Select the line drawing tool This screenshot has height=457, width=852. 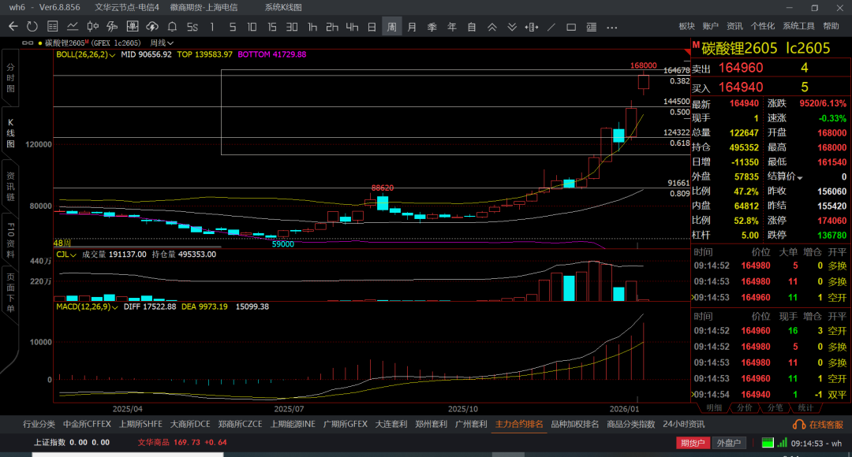point(551,26)
